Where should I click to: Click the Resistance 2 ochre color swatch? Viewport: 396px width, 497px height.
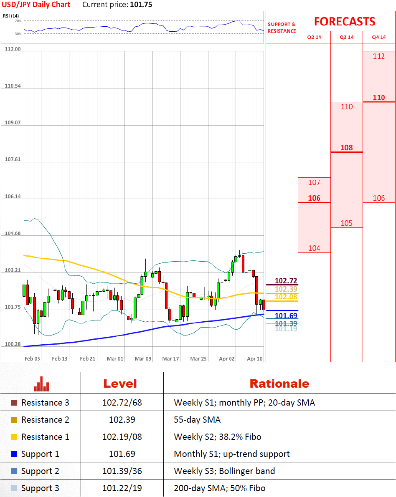tap(14, 420)
